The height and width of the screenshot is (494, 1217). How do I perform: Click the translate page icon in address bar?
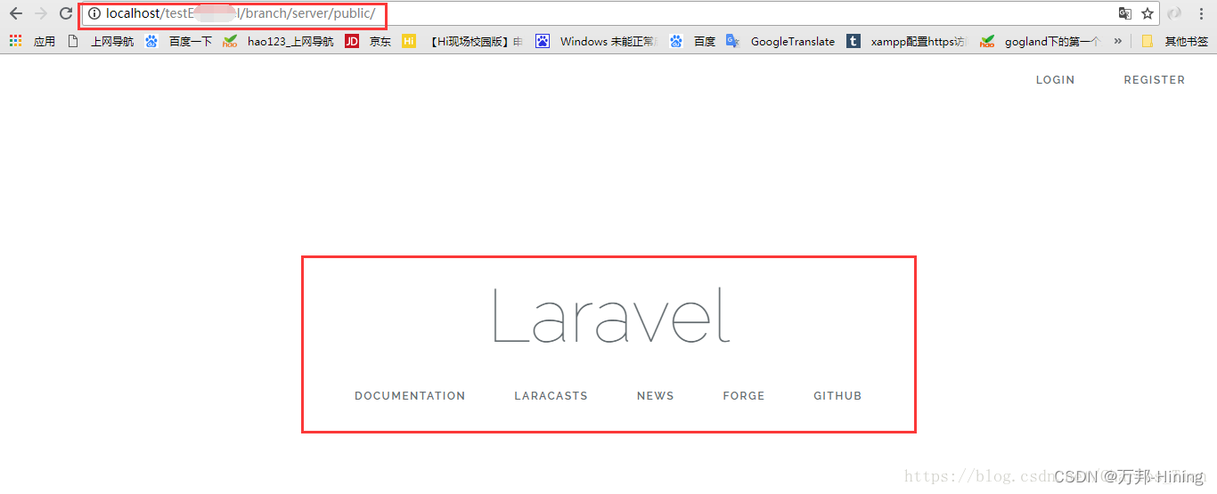pos(1125,13)
